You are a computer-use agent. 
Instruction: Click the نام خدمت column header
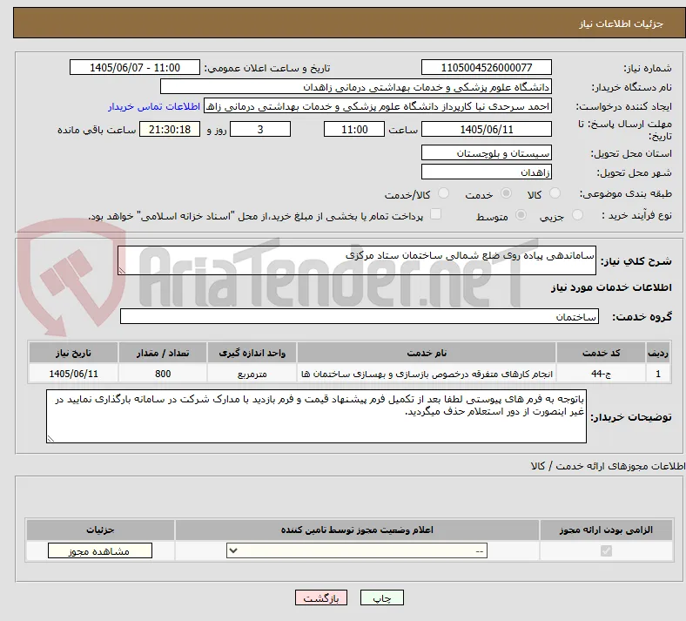click(427, 353)
